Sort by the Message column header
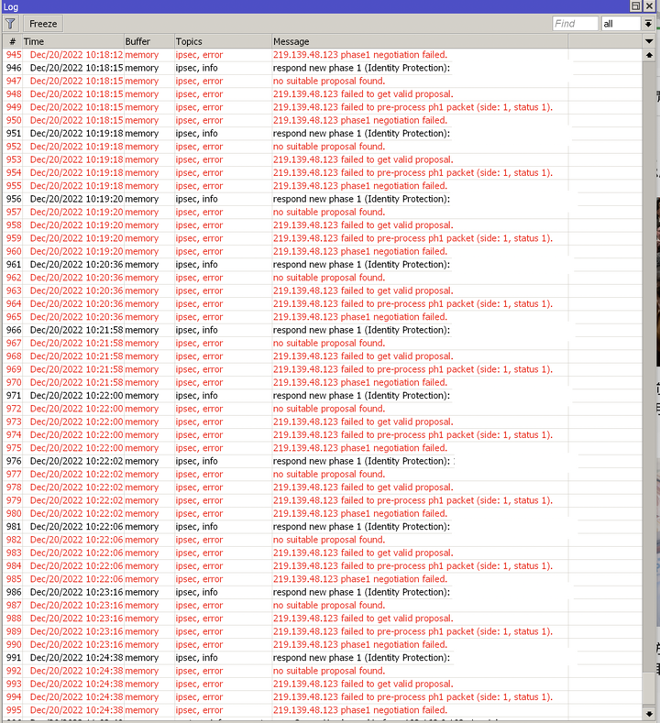This screenshot has width=660, height=723. (420, 41)
